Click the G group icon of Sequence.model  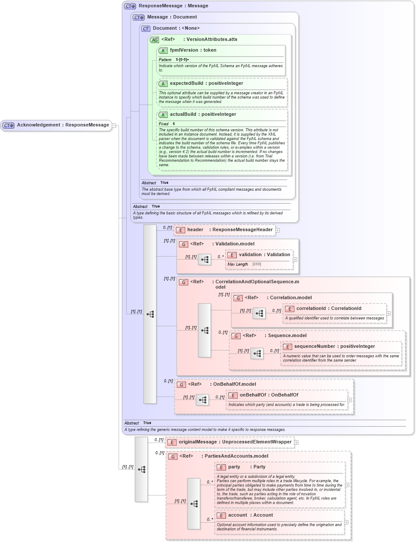(x=236, y=336)
